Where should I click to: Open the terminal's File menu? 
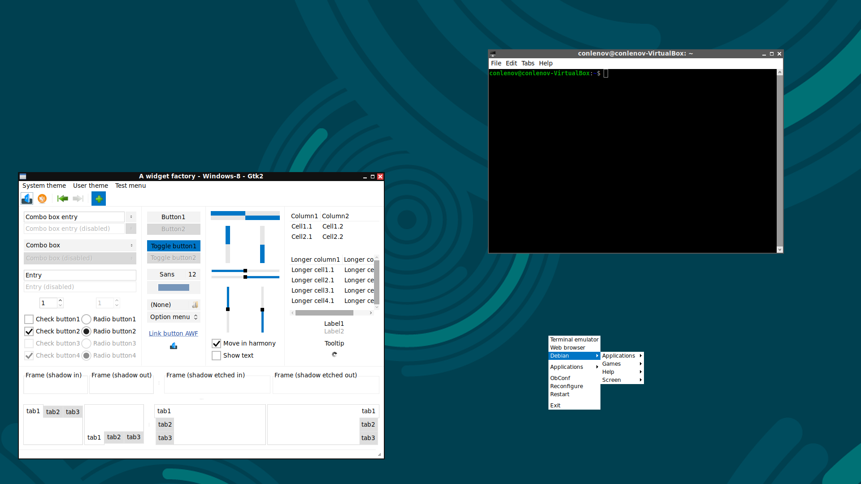pos(496,63)
